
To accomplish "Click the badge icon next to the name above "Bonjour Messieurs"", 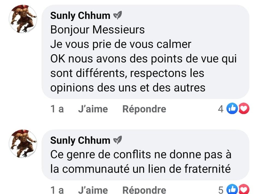I will [x=117, y=16].
